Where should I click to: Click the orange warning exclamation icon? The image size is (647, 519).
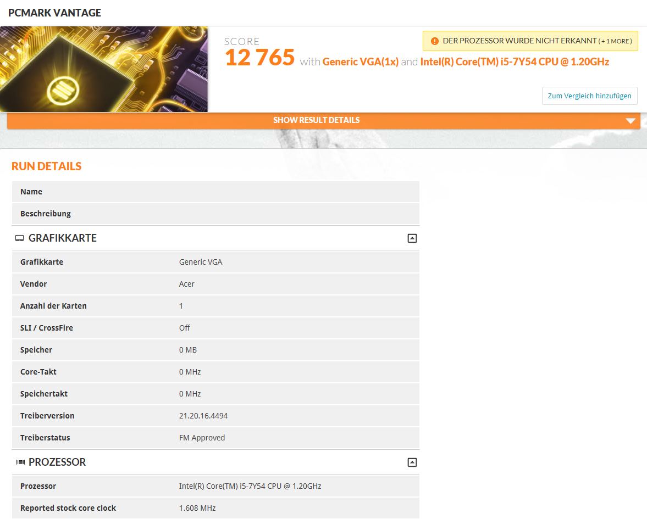pos(434,41)
